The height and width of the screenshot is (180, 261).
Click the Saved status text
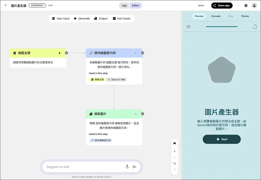[201, 6]
